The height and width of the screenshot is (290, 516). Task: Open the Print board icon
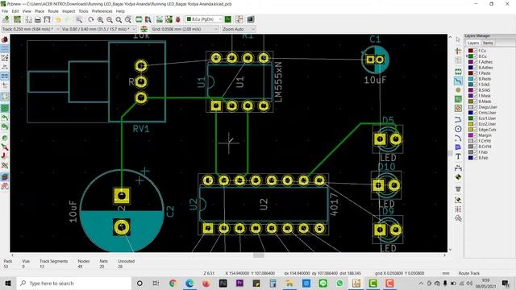pyautogui.click(x=38, y=19)
